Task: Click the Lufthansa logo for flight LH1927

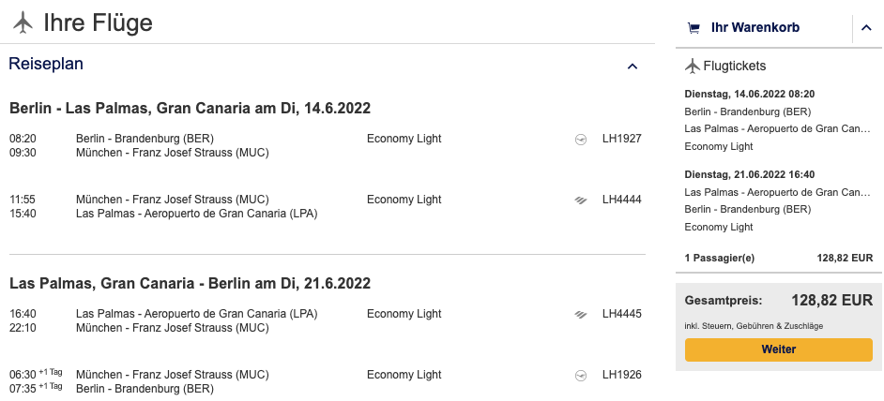Action: 581,140
